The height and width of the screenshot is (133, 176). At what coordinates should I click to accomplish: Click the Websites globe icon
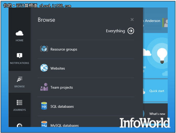click(44, 68)
